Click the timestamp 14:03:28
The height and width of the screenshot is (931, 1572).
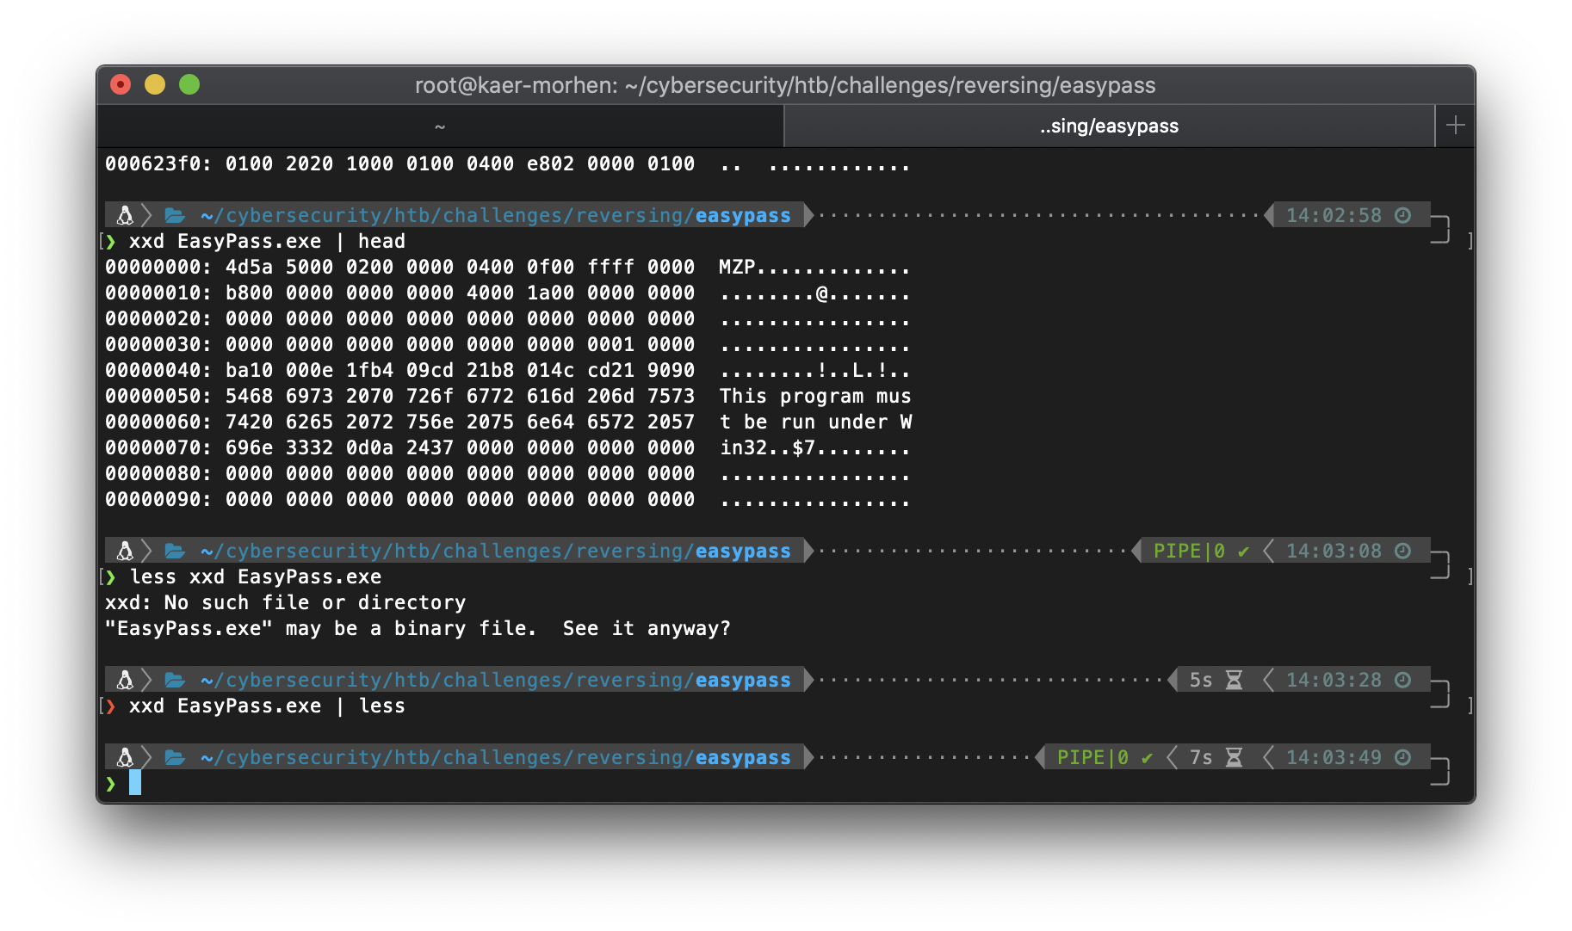click(1334, 680)
